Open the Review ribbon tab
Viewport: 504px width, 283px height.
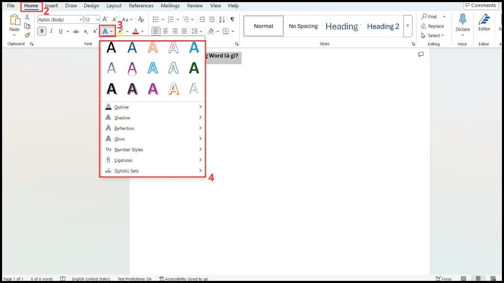(x=194, y=5)
